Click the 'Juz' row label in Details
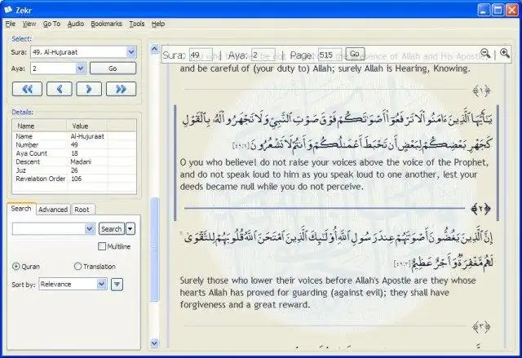This screenshot has width=522, height=358. click(20, 170)
